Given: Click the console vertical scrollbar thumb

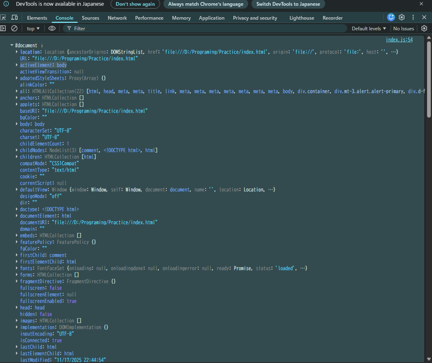Looking at the screenshot, I should tap(429, 79).
